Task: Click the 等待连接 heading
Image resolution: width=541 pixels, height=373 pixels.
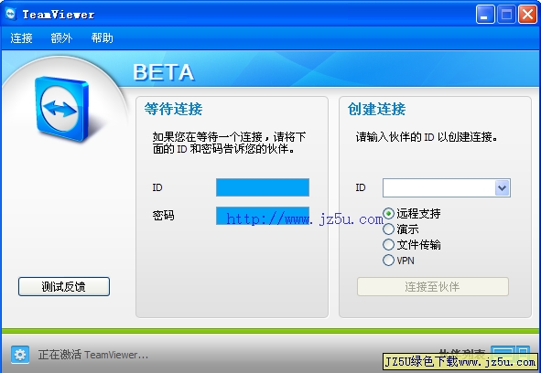Action: 173,109
